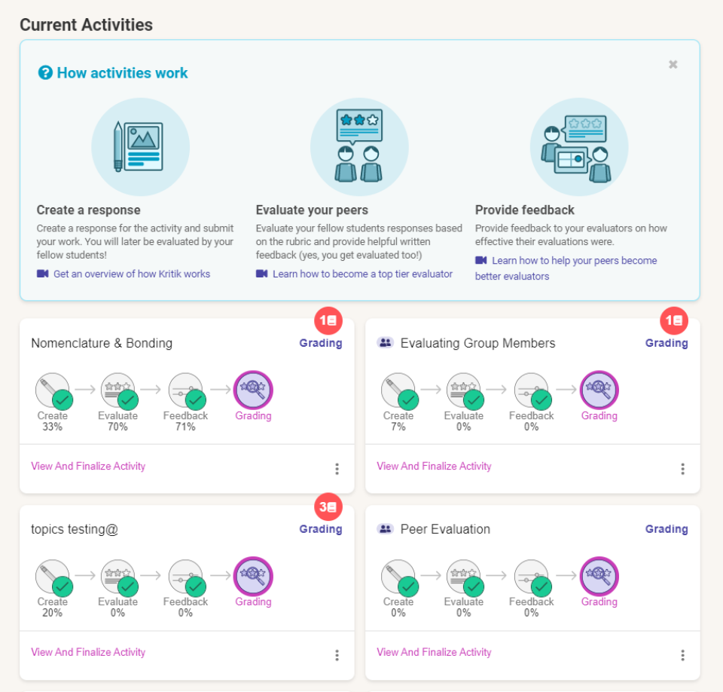This screenshot has width=723, height=692.
Task: Click the Create stage icon in Nomenclature & Bonding
Action: [53, 390]
